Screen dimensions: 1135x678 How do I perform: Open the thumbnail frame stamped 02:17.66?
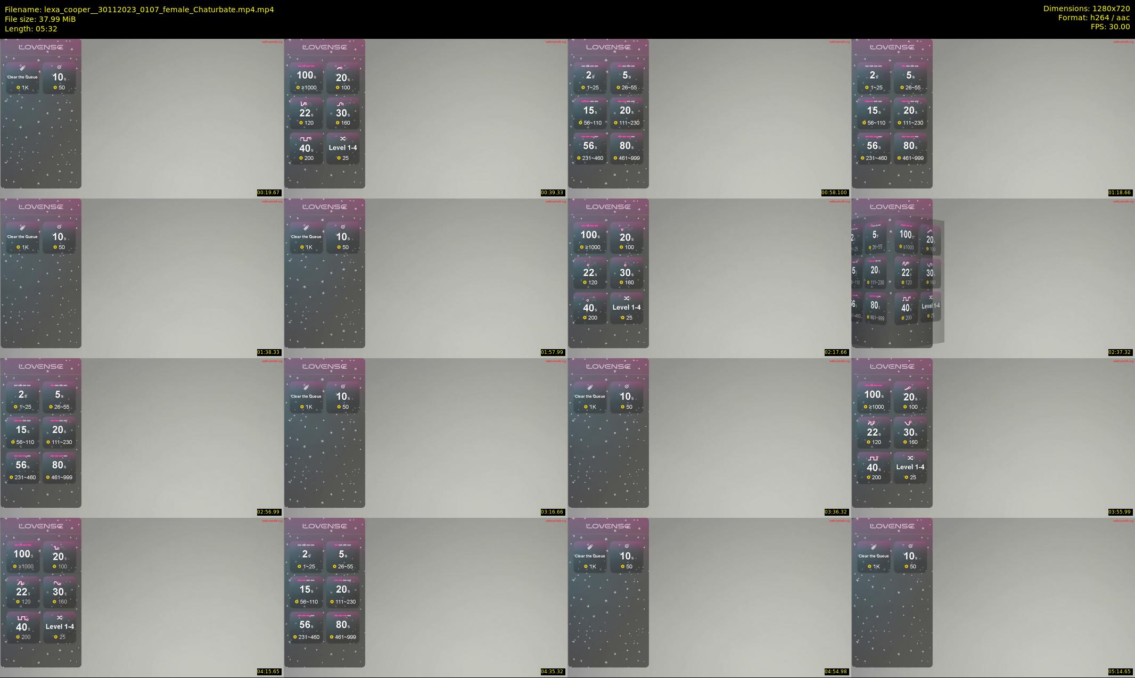(x=709, y=278)
